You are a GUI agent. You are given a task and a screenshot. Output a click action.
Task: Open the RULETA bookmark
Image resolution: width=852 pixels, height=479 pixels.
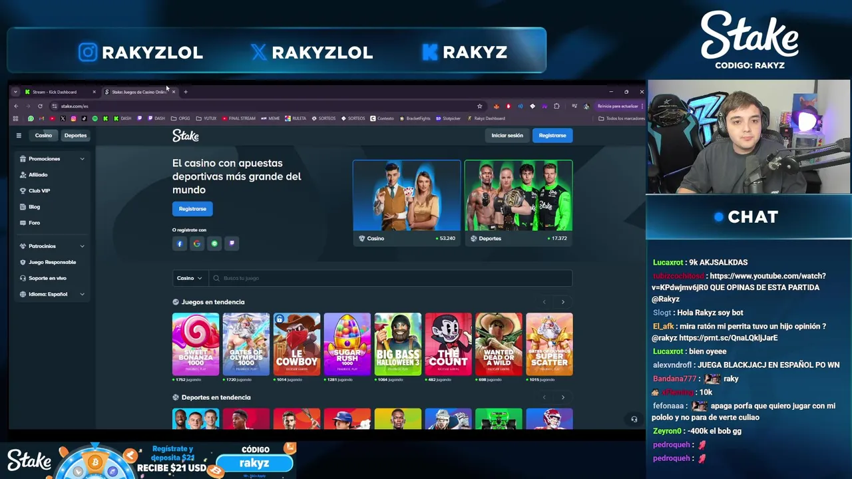(x=295, y=118)
